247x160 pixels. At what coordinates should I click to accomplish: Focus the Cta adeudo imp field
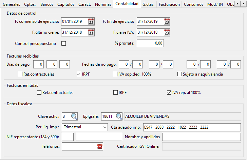point(191,127)
